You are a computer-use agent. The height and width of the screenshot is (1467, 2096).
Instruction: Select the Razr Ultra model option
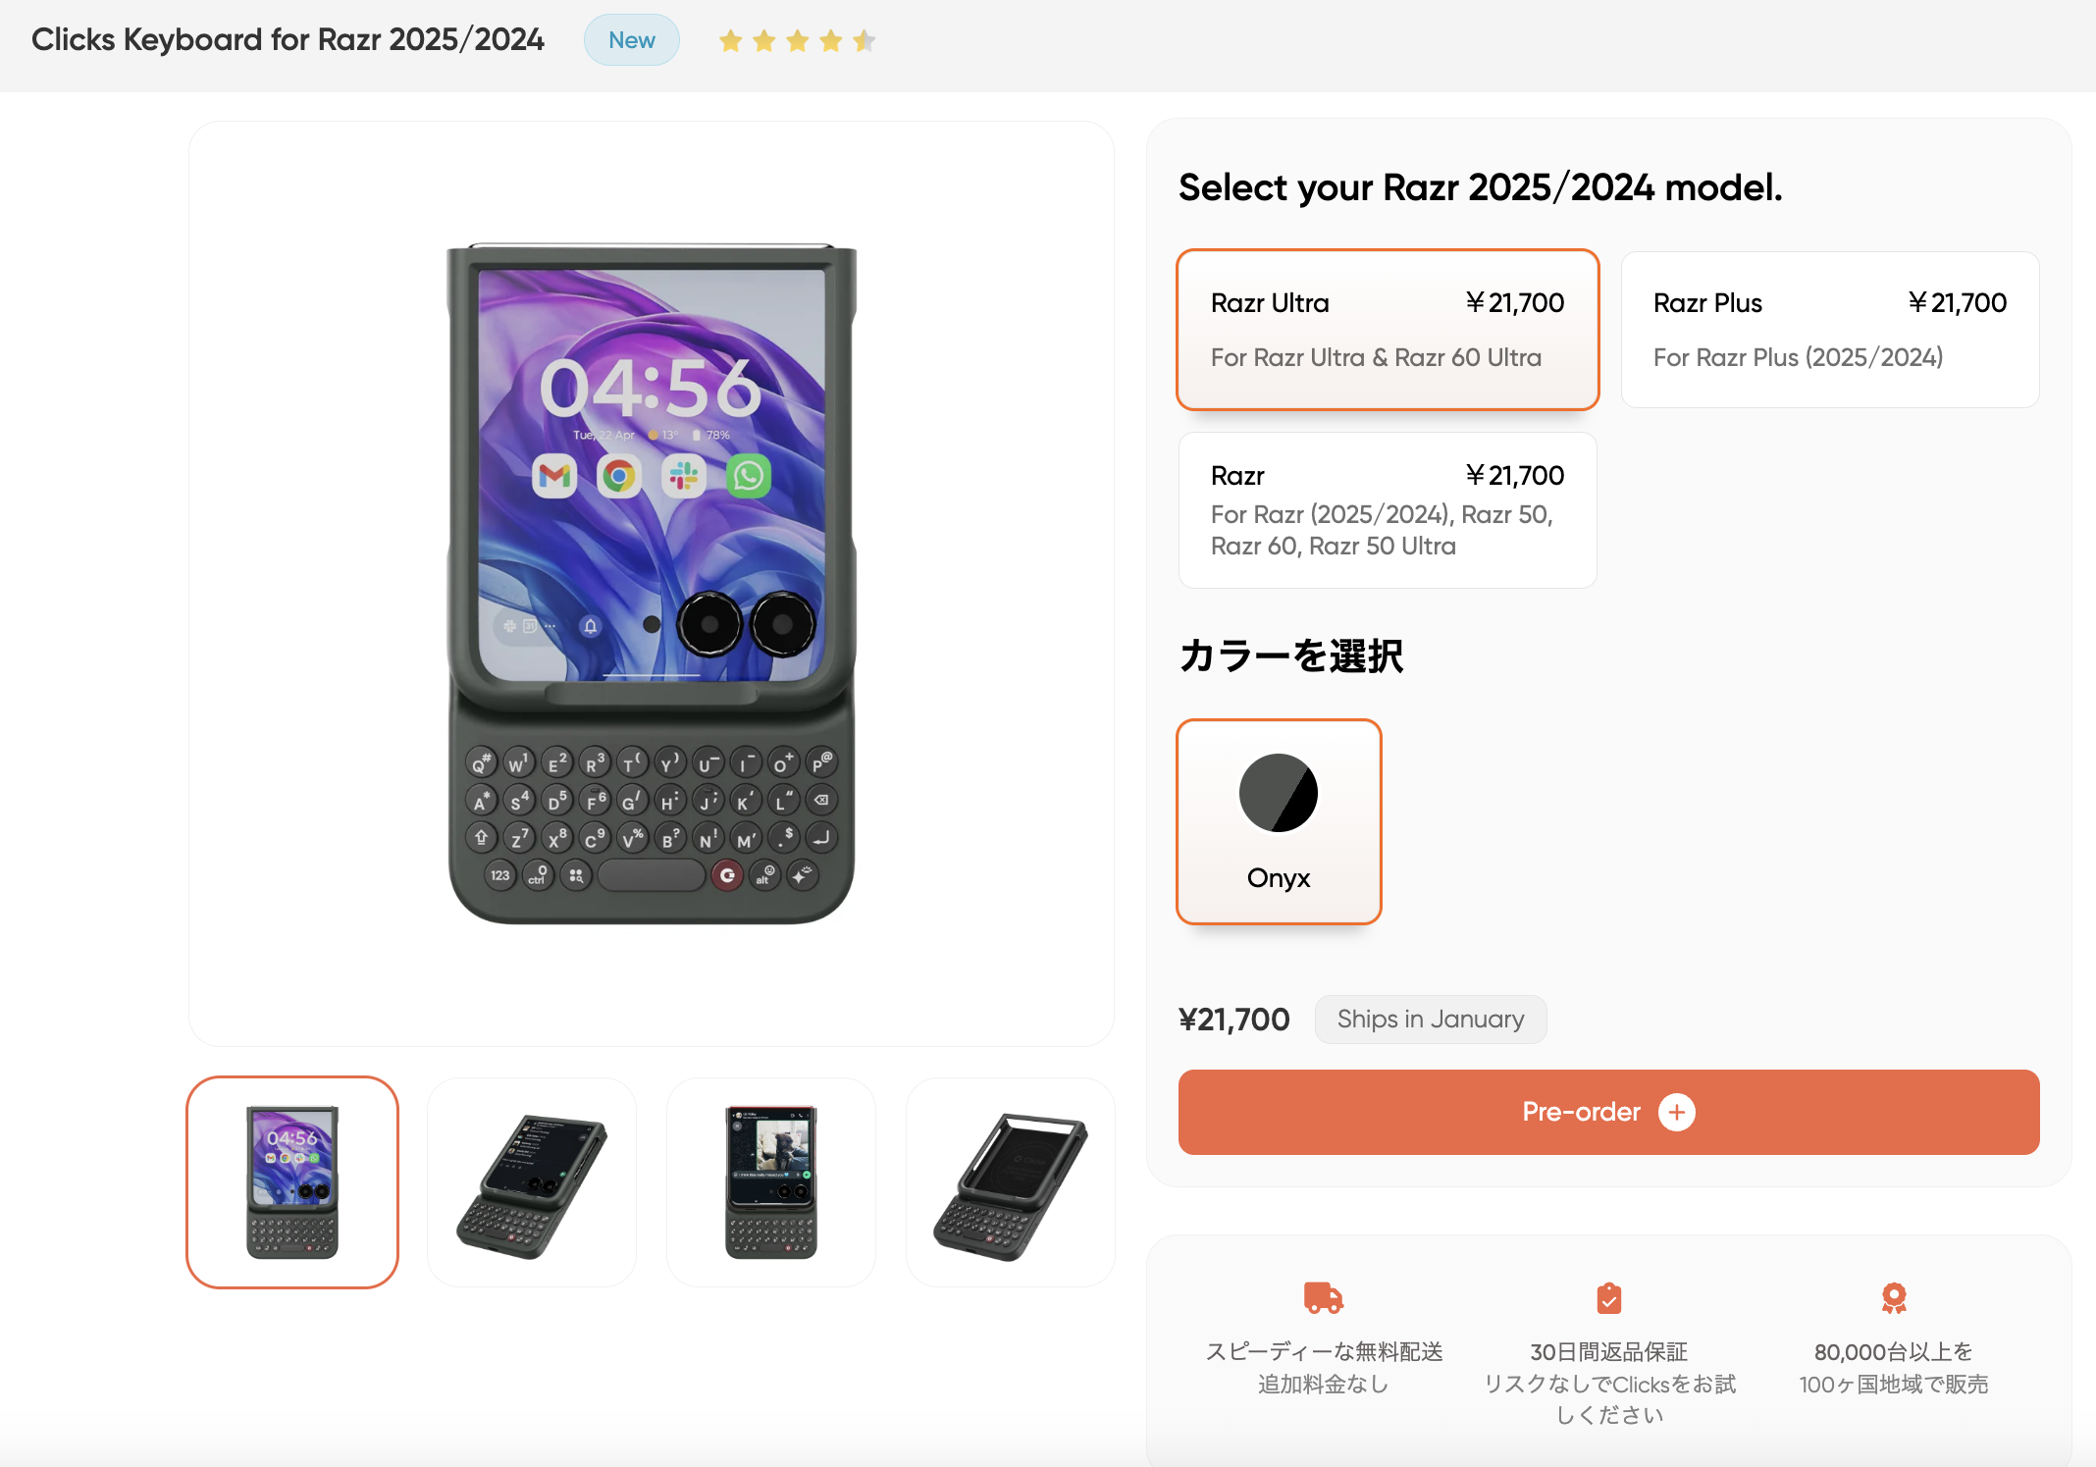(x=1387, y=330)
